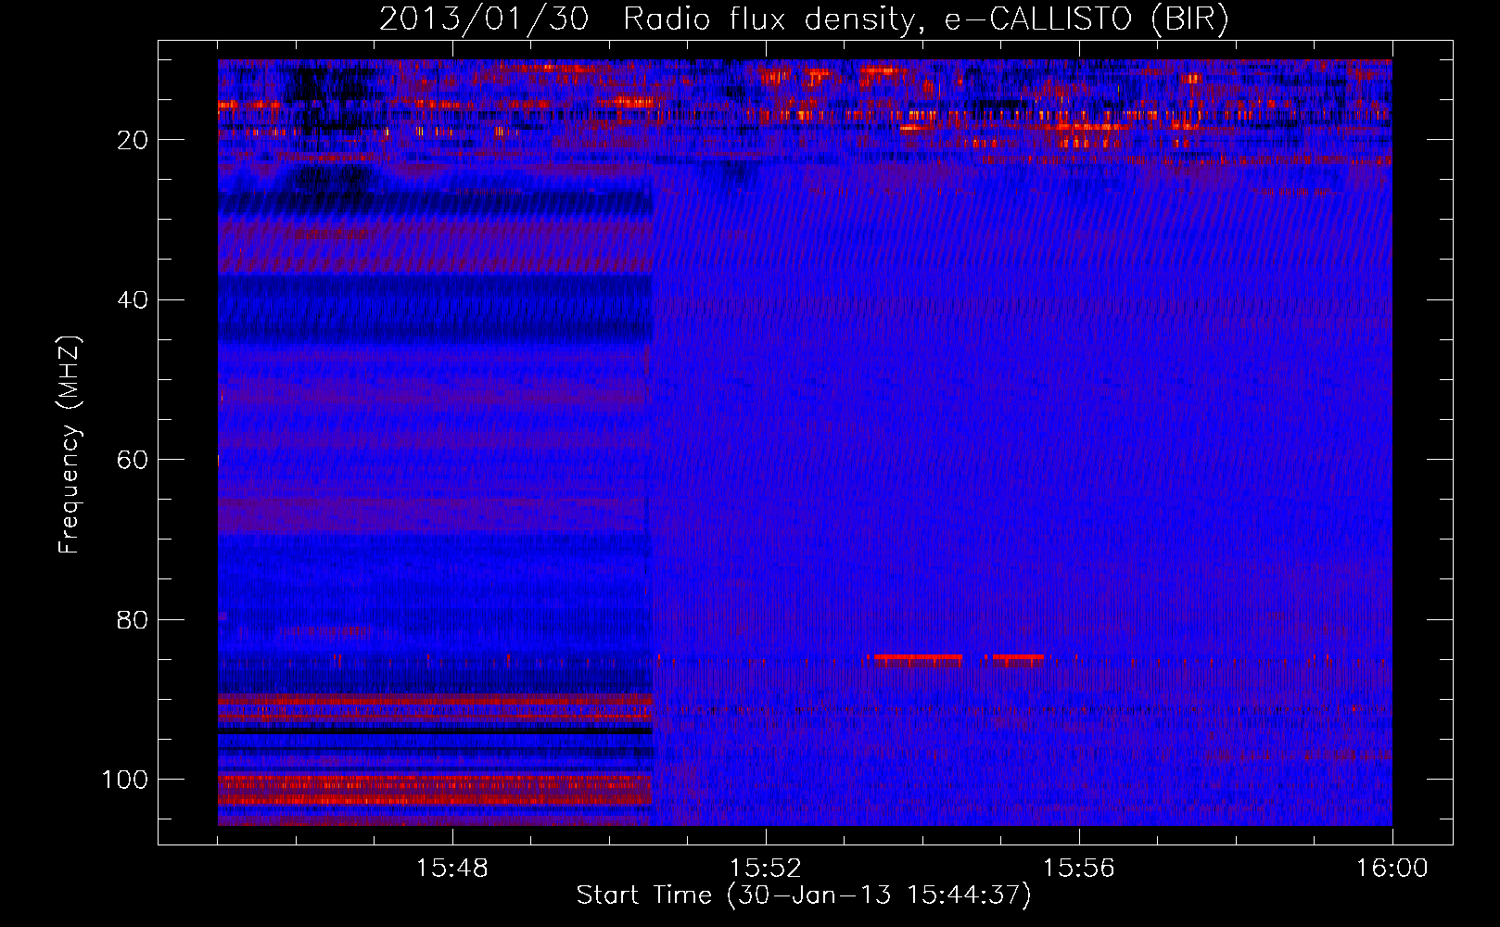The height and width of the screenshot is (927, 1500).
Task: Click the 60 MHz frequency tick label
Action: pyautogui.click(x=133, y=460)
